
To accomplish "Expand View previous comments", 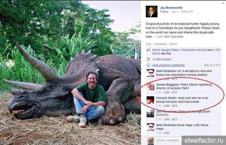I will pyautogui.click(x=168, y=65).
